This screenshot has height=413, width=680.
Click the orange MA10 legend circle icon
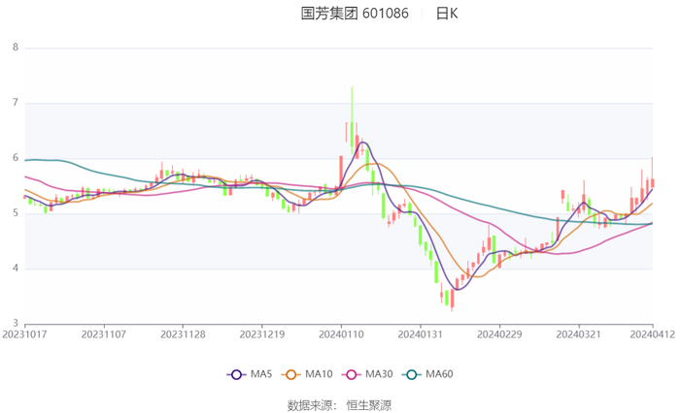pyautogui.click(x=291, y=374)
